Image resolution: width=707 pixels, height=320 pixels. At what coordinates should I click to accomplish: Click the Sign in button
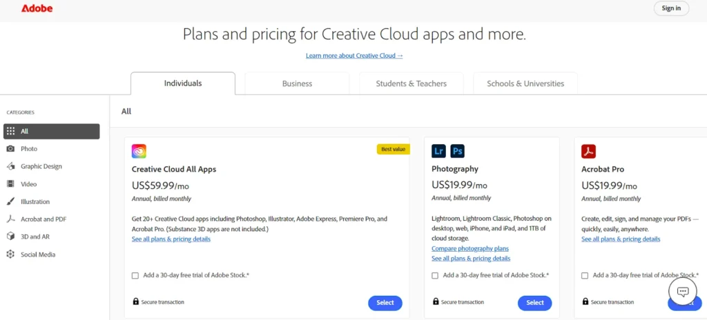pyautogui.click(x=671, y=8)
